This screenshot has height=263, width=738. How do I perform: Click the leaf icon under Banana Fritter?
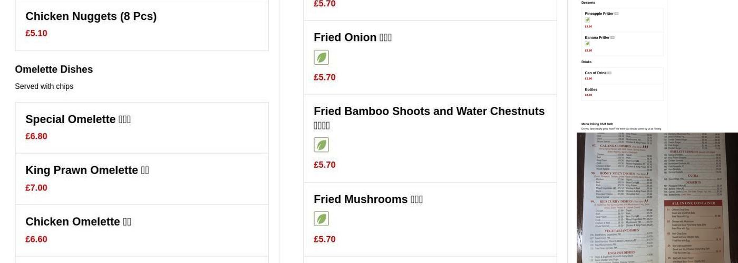tap(587, 44)
